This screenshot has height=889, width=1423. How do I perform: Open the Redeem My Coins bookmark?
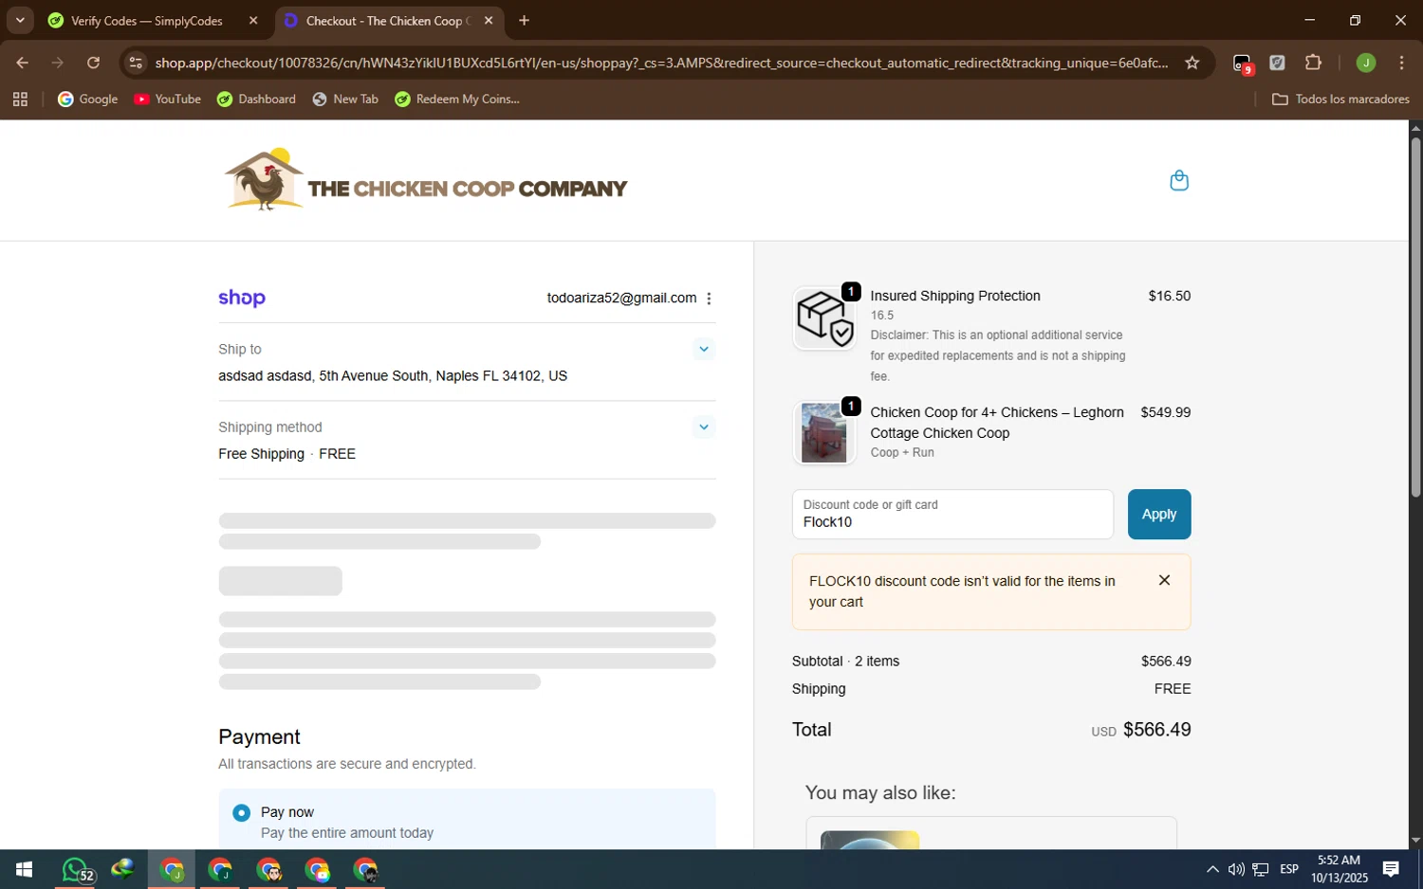pos(457,100)
